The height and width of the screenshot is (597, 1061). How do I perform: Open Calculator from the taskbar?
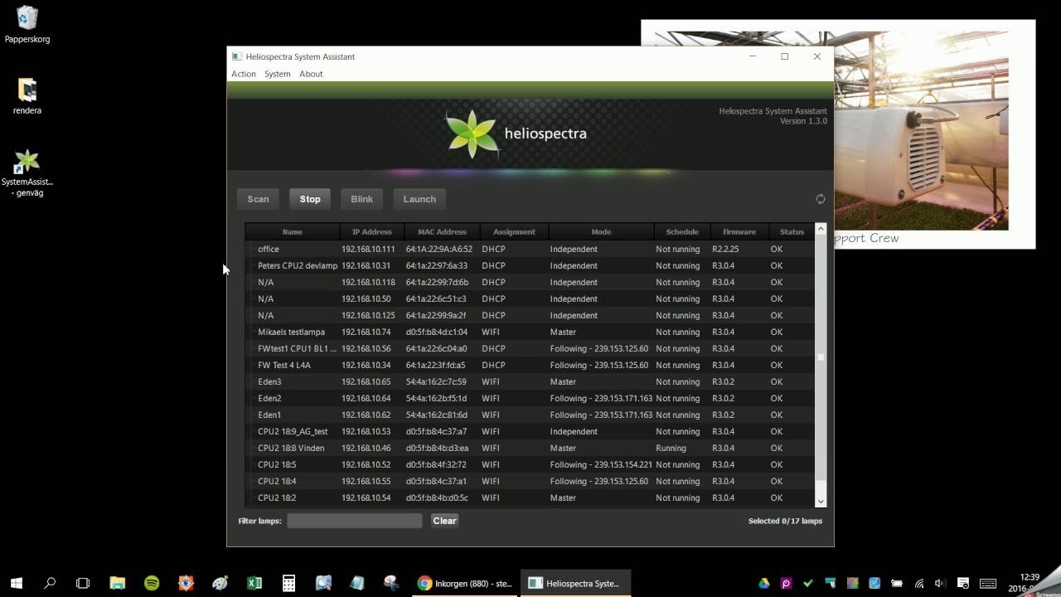(x=288, y=583)
